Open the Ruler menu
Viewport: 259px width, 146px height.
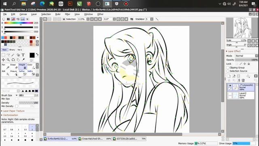coord(58,14)
